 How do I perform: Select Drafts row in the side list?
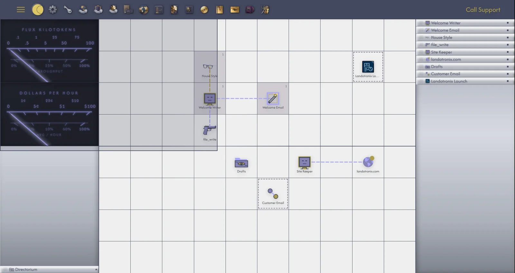pyautogui.click(x=465, y=67)
